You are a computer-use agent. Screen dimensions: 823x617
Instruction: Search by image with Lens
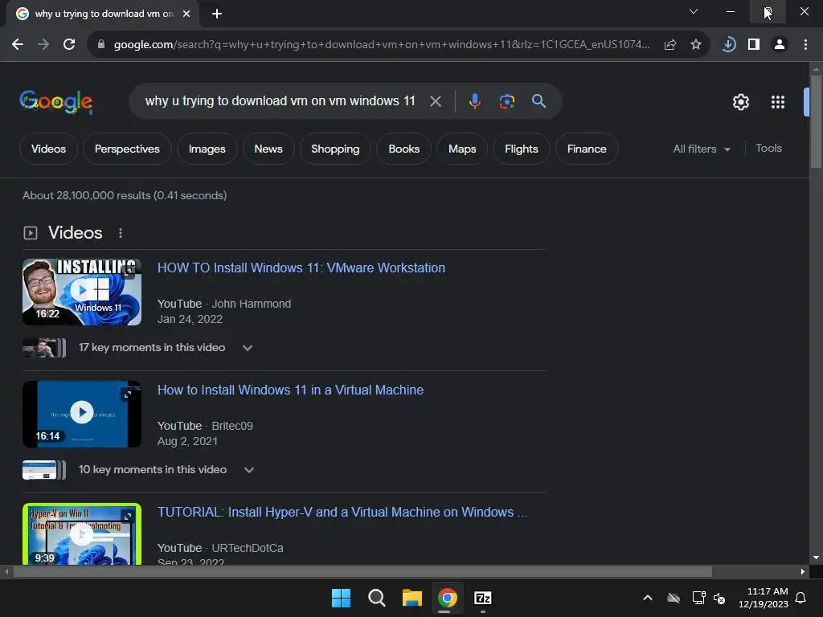pos(506,100)
